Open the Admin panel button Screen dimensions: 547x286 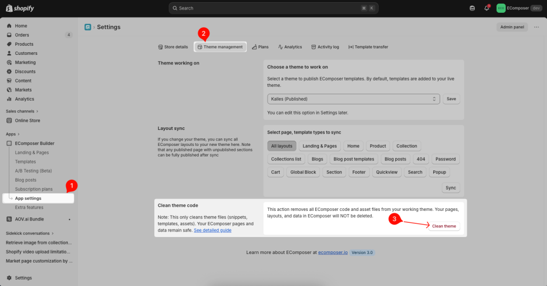tap(512, 27)
